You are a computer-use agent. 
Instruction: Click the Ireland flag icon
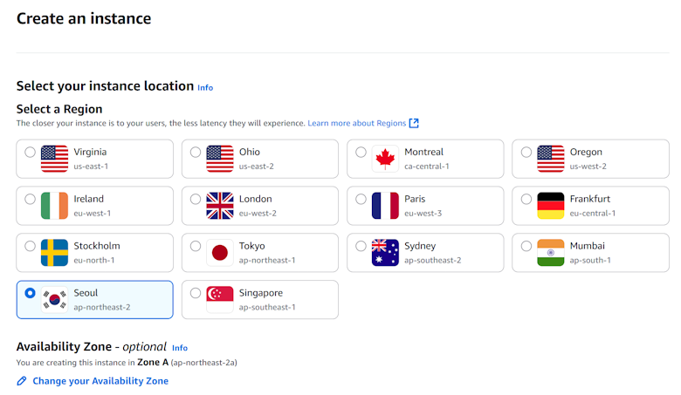point(54,205)
